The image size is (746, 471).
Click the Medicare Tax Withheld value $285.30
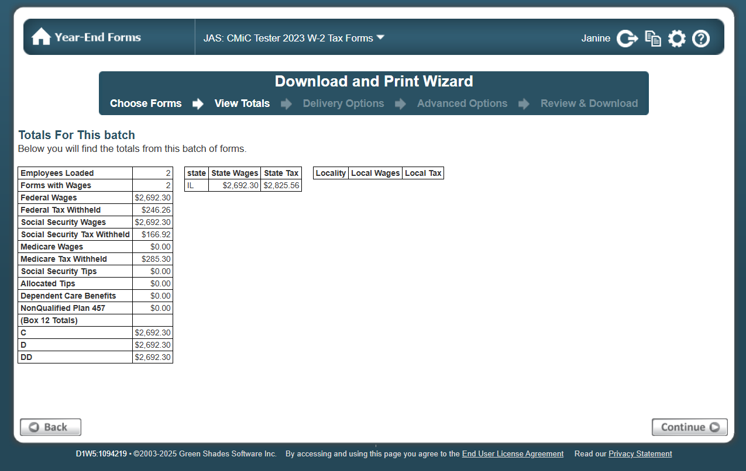[156, 259]
